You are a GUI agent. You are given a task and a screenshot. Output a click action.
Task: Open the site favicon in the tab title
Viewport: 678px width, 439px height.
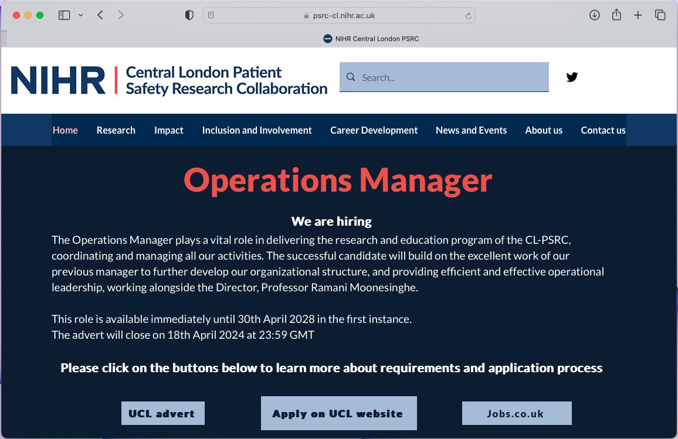coord(328,39)
